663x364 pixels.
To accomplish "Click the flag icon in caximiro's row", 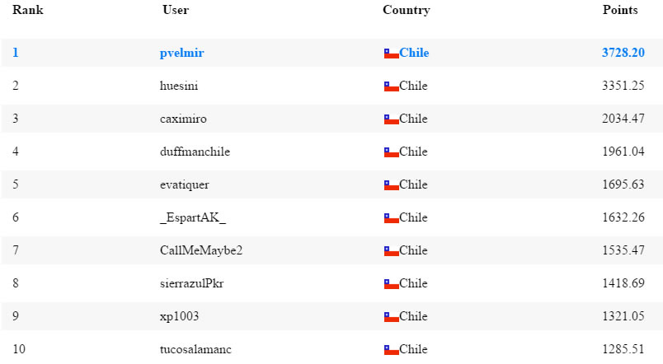I will [391, 119].
